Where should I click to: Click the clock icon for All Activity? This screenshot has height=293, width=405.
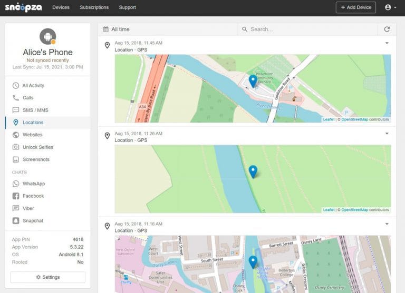[16, 85]
